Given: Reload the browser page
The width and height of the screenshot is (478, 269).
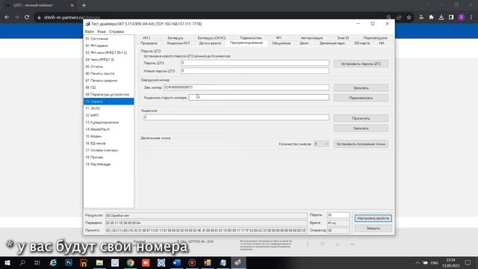Looking at the screenshot, I should 27,17.
